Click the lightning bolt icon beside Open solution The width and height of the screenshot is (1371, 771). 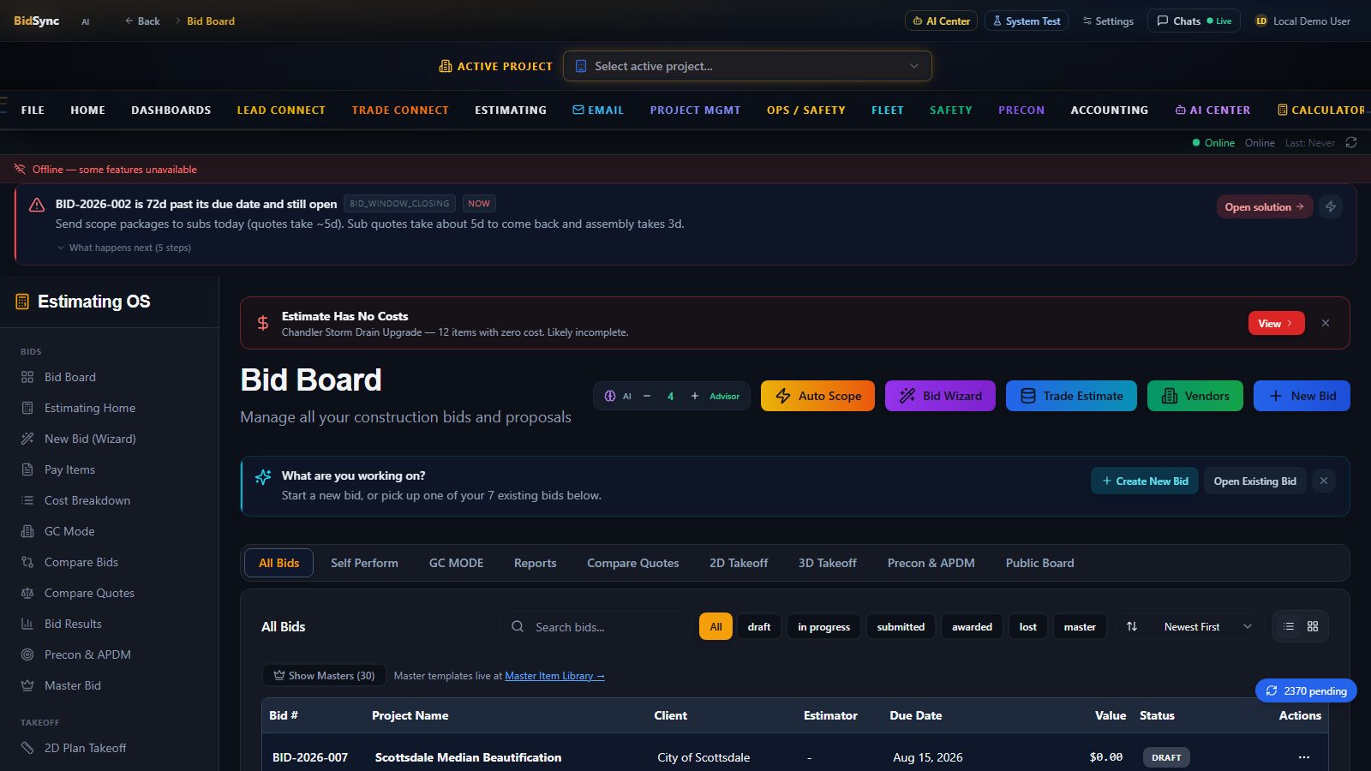pos(1331,206)
